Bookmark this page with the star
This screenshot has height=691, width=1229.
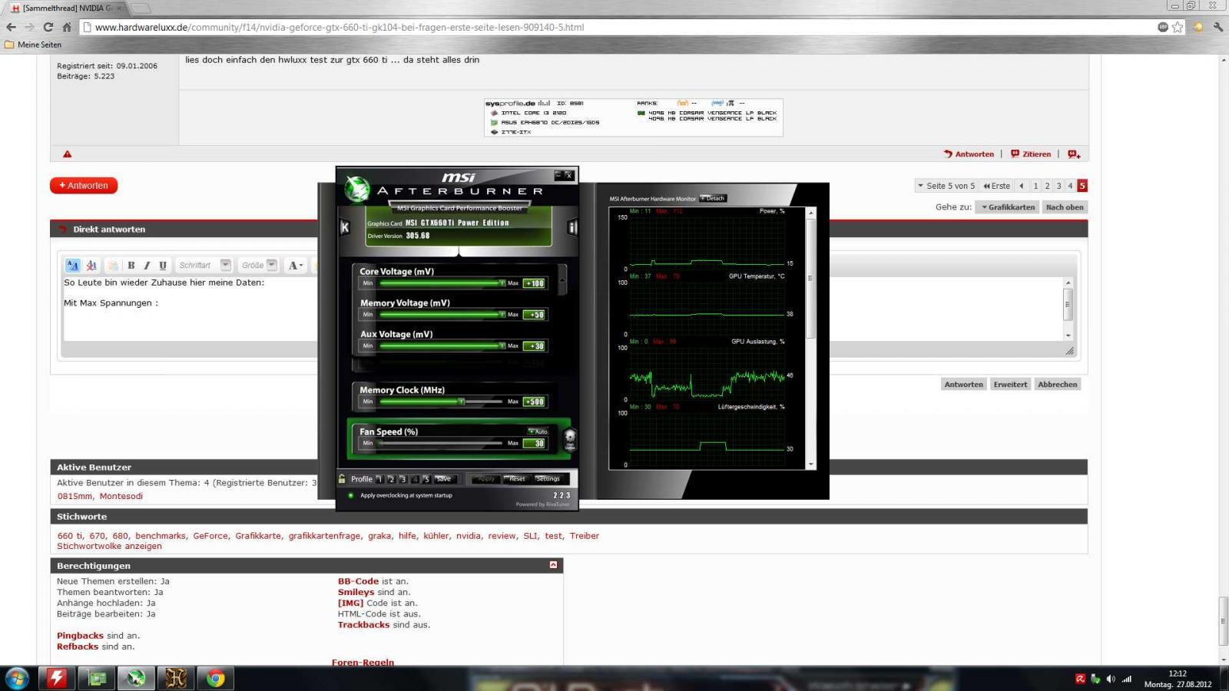click(x=1178, y=27)
